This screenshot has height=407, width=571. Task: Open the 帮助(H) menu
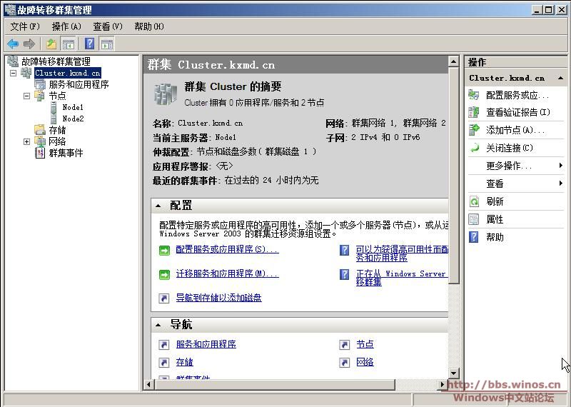149,26
